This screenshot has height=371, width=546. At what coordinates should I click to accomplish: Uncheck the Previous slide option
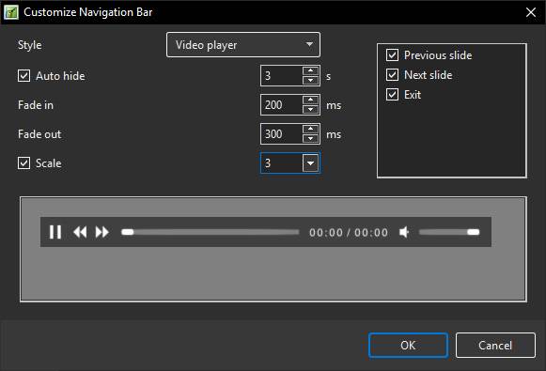[392, 55]
